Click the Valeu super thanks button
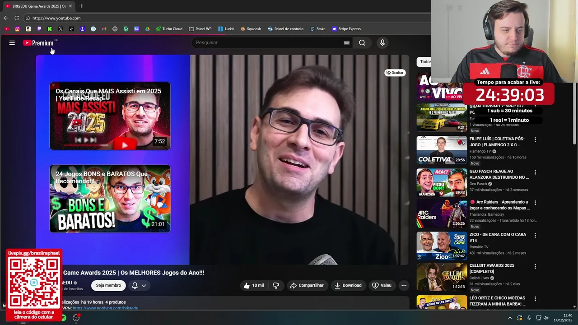The width and height of the screenshot is (578, 325). pyautogui.click(x=382, y=285)
